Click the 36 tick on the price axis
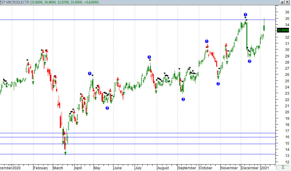This screenshot has height=171, width=291. tap(287, 12)
